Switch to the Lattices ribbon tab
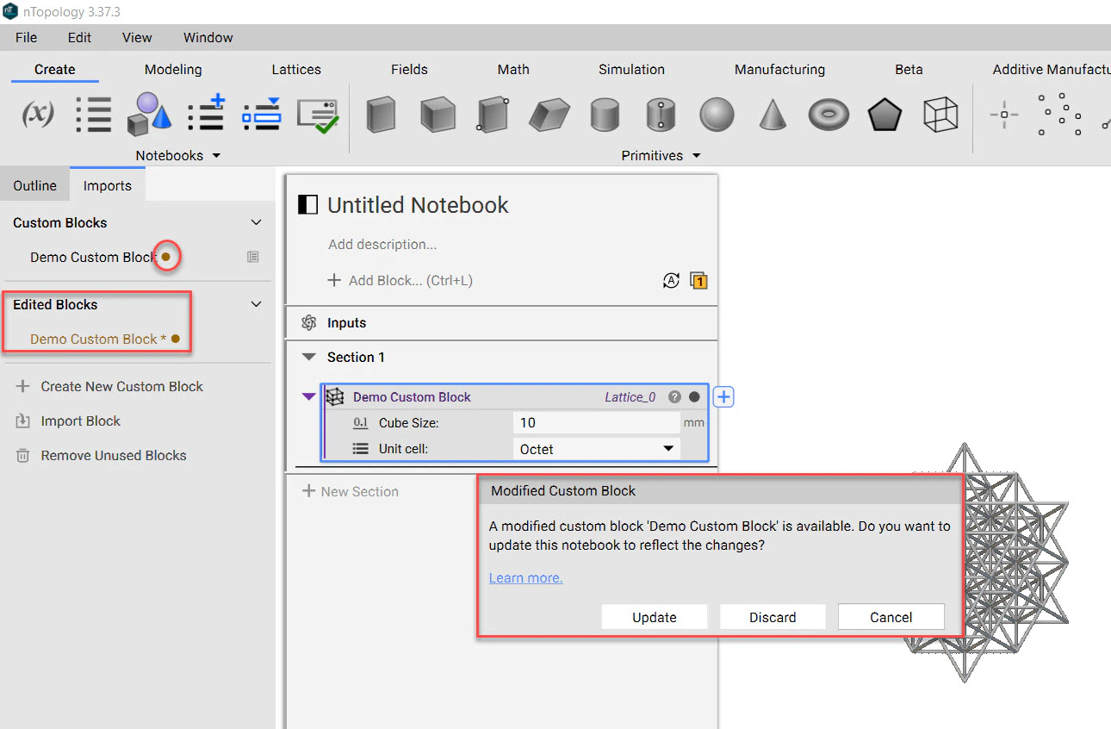Viewport: 1111px width, 729px height. pos(296,69)
